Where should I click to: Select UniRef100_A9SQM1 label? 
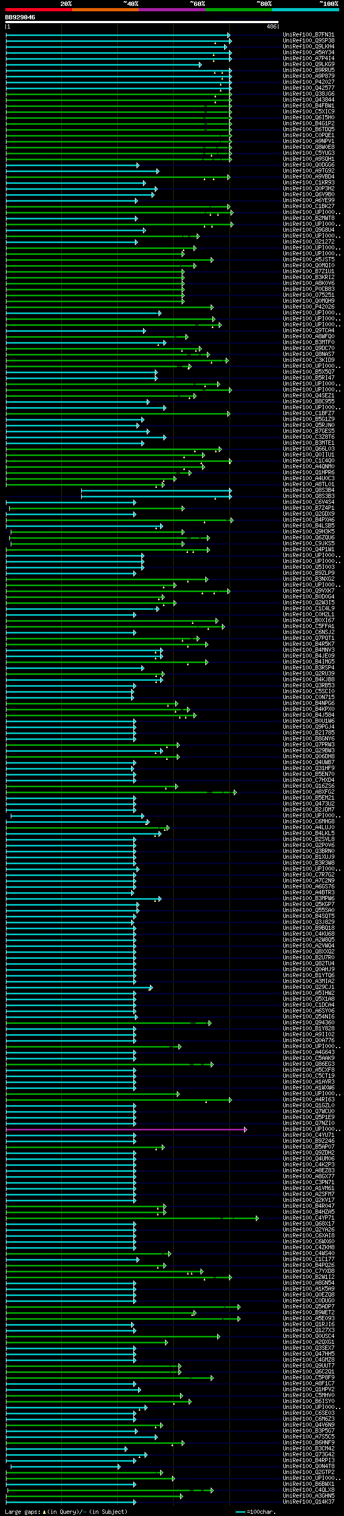(x=309, y=159)
